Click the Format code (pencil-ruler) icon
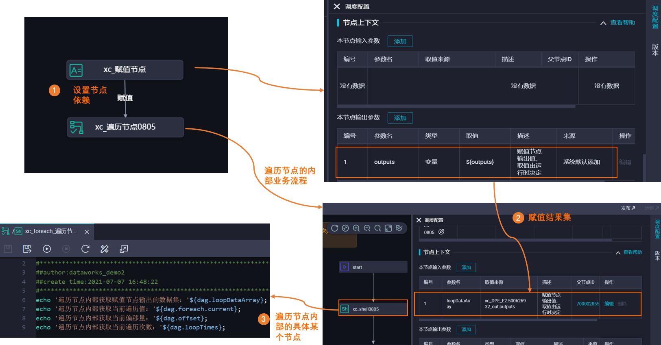The width and height of the screenshot is (661, 345). [105, 249]
